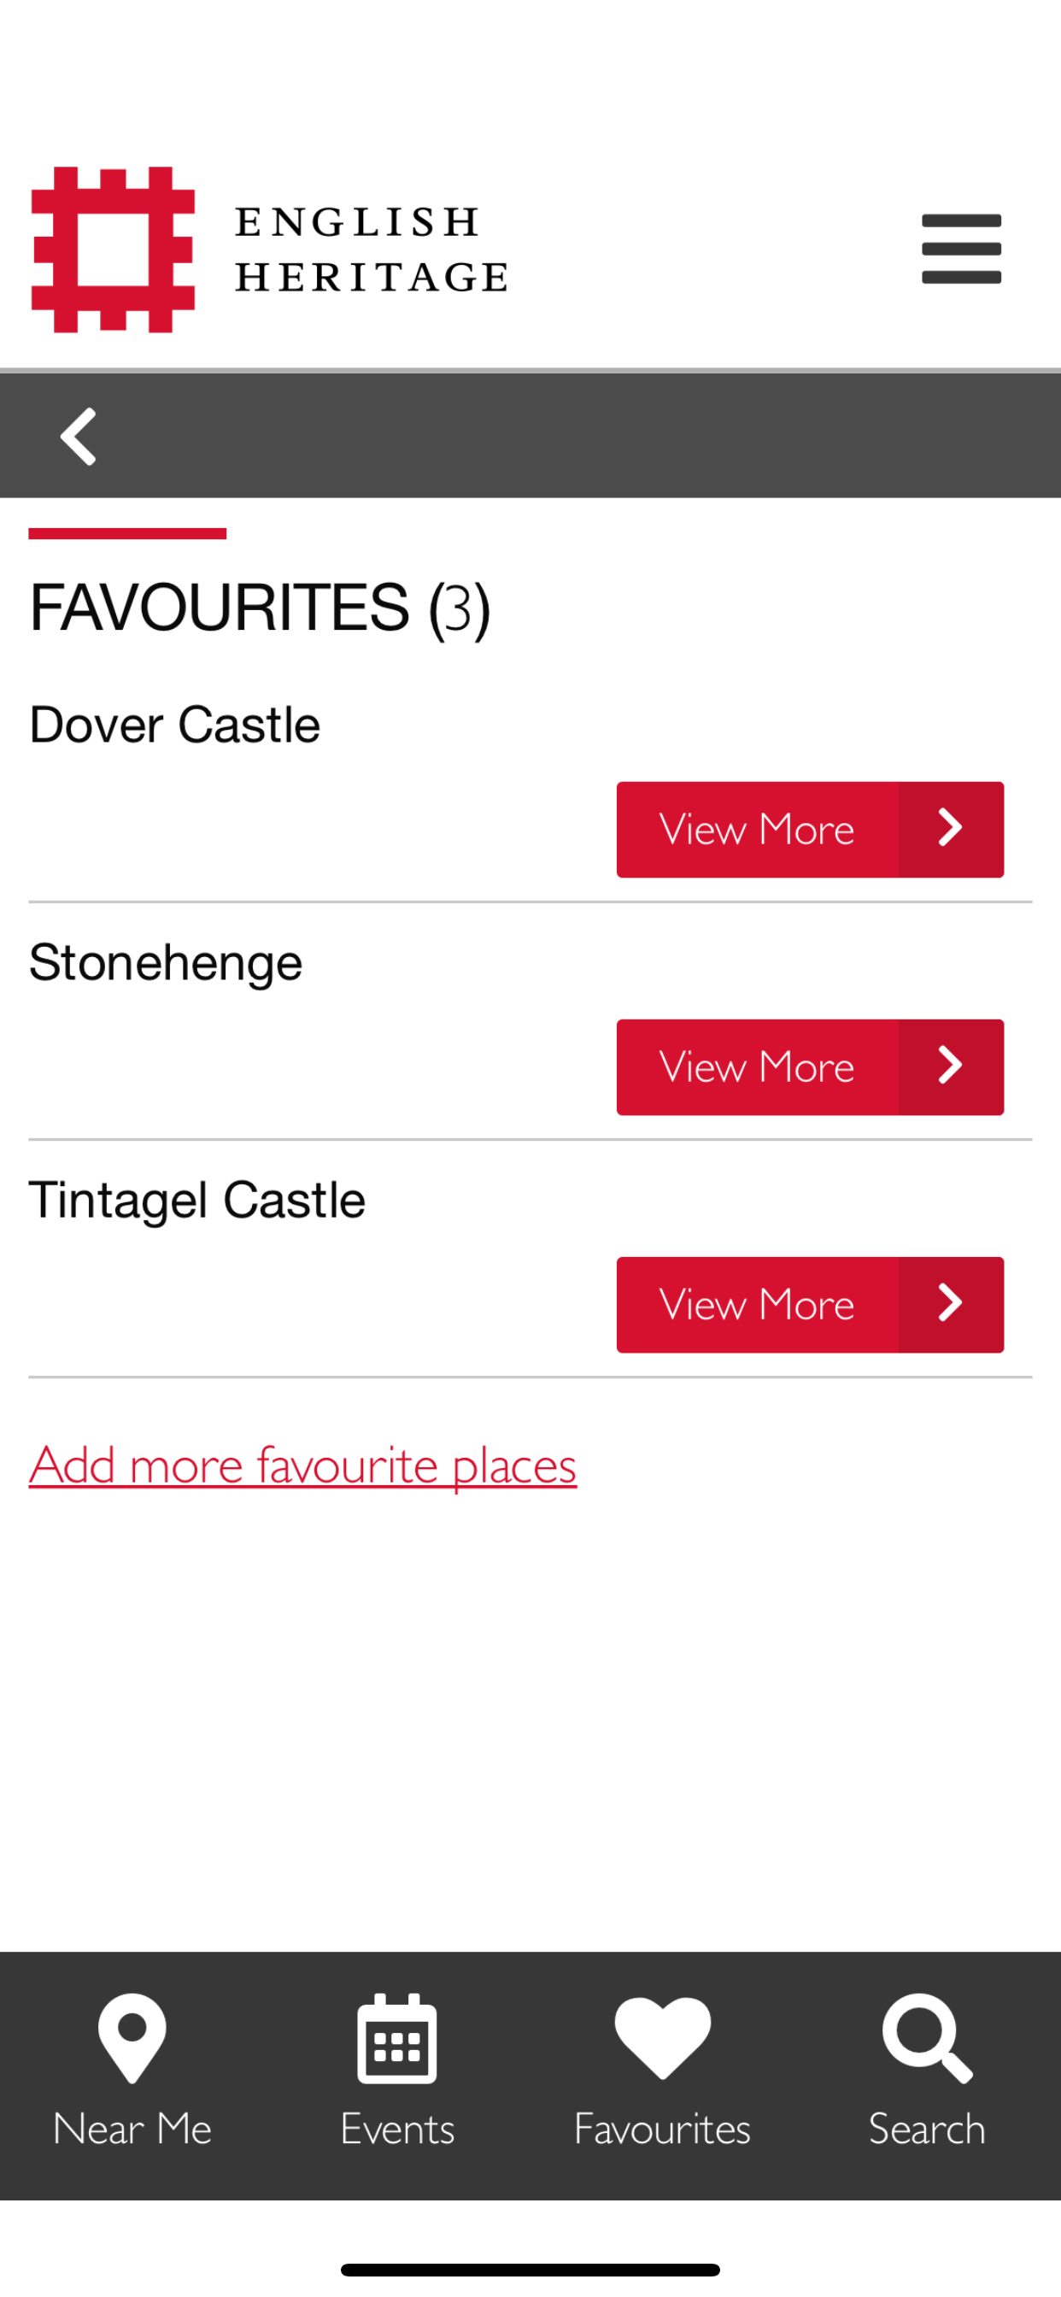Tap the Near Me pin icon
The image size is (1061, 2297).
pos(132,2036)
